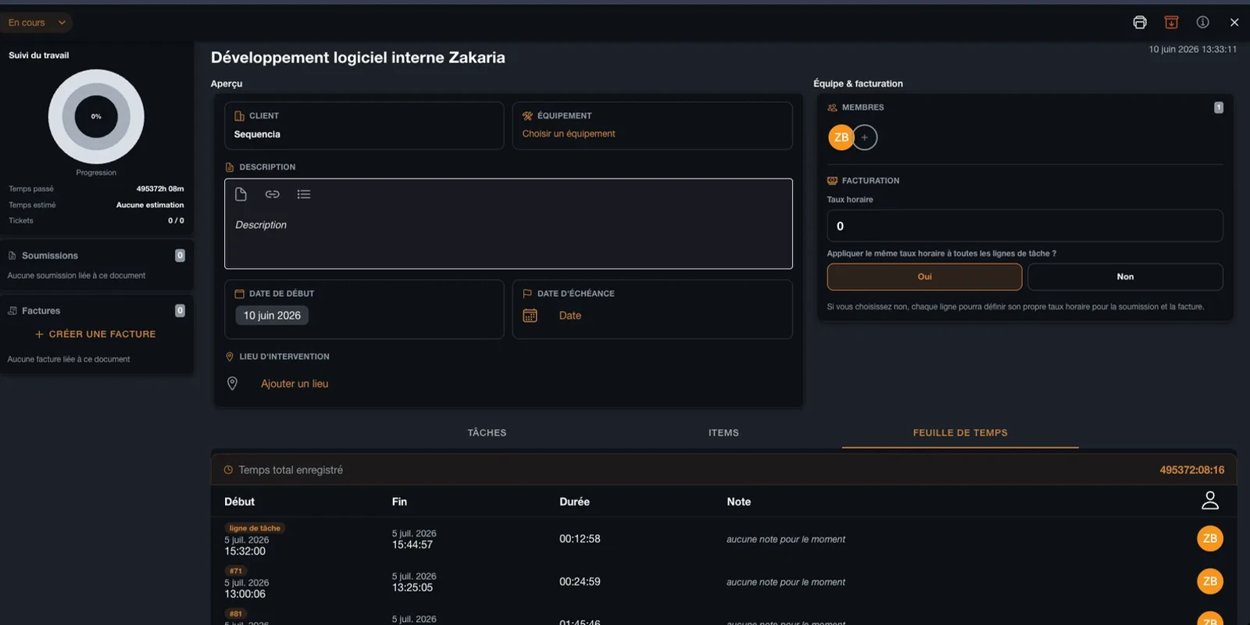Click the bullet list icon in description toolbar

click(304, 194)
